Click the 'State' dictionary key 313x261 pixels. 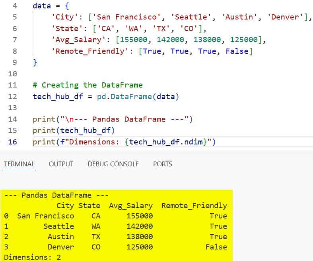[x=67, y=29]
